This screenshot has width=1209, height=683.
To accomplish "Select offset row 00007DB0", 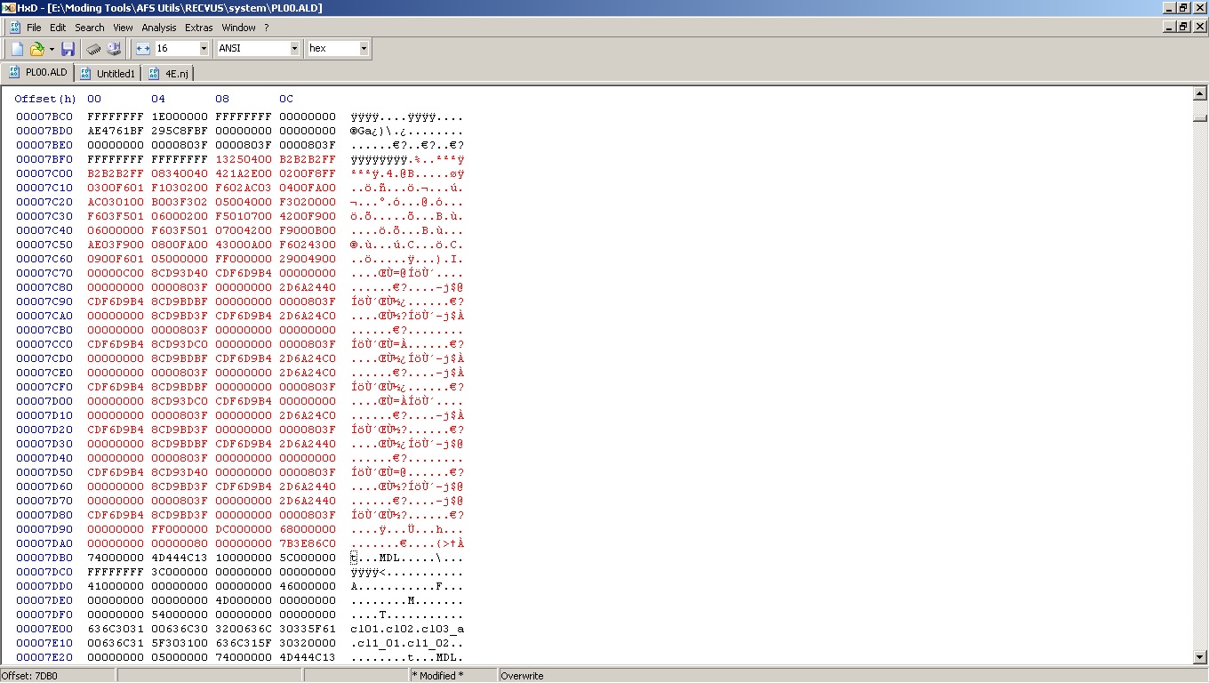I will pos(44,558).
